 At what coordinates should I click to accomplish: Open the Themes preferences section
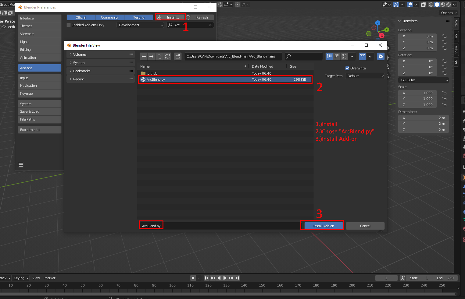coord(39,26)
